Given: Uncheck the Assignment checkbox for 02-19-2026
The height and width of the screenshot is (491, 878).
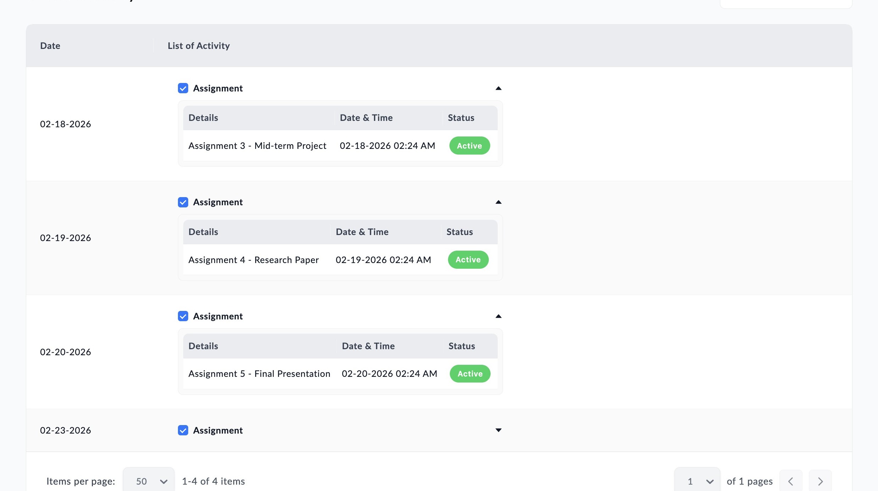Looking at the screenshot, I should click(x=183, y=202).
